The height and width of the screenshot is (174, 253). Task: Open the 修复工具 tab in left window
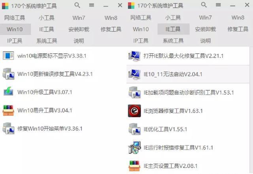pos(111,29)
